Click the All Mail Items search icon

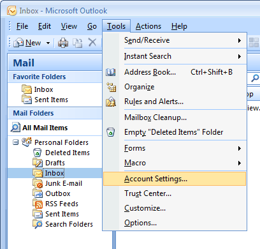pos(15,127)
